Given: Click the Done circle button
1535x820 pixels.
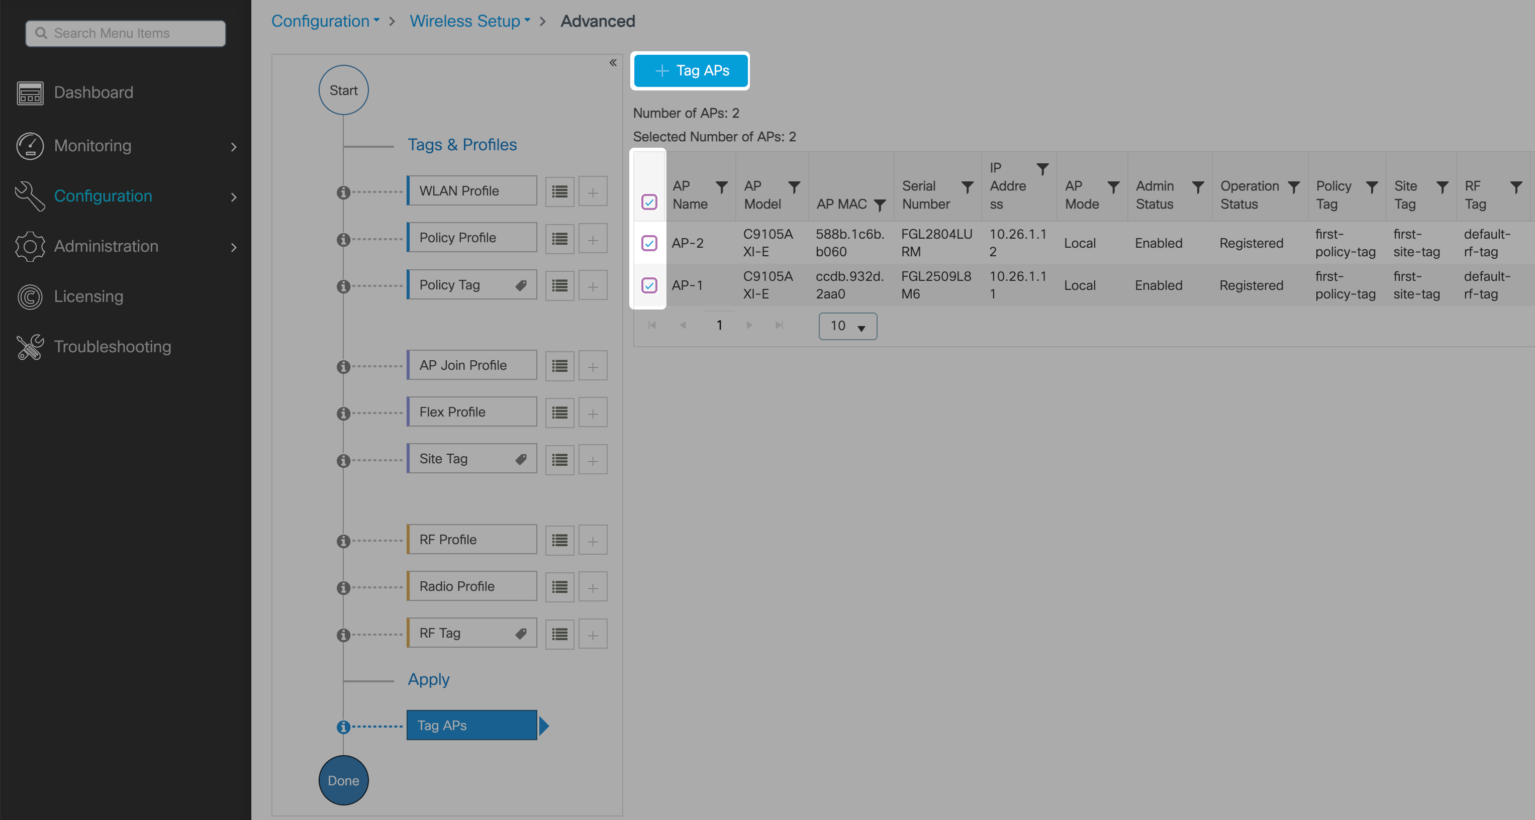Looking at the screenshot, I should (343, 780).
